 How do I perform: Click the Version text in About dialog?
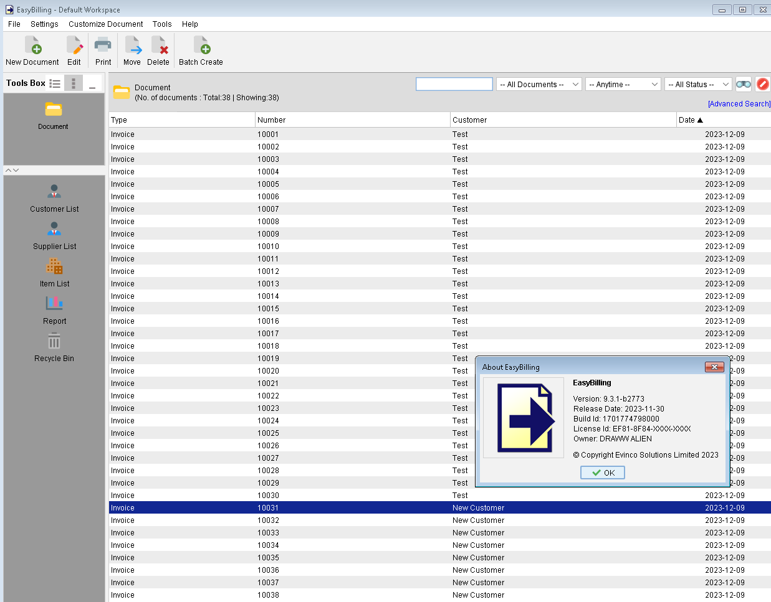coord(609,399)
